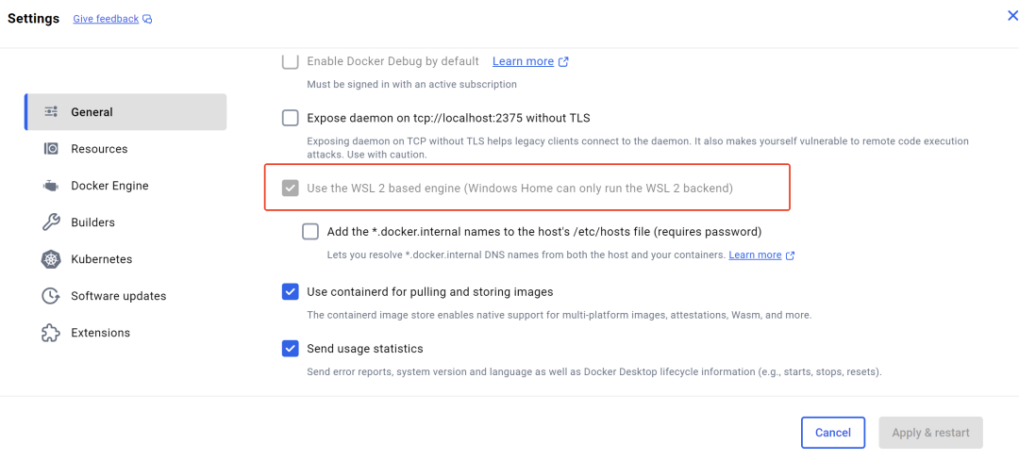The width and height of the screenshot is (1019, 460).
Task: Click the Resources disk icon
Action: click(51, 149)
